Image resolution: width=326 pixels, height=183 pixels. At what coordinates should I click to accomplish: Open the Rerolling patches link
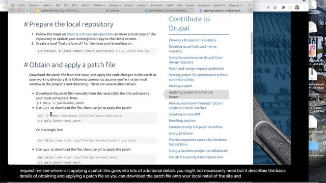point(182,120)
